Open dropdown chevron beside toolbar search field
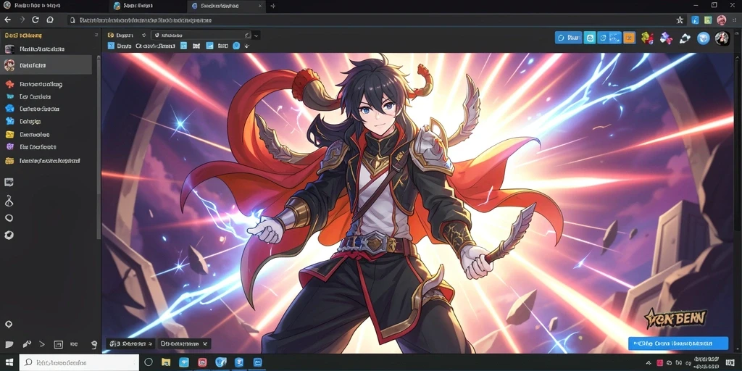The height and width of the screenshot is (371, 742). tap(256, 35)
